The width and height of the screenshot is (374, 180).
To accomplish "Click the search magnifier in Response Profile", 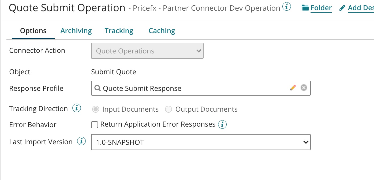I will click(x=98, y=88).
